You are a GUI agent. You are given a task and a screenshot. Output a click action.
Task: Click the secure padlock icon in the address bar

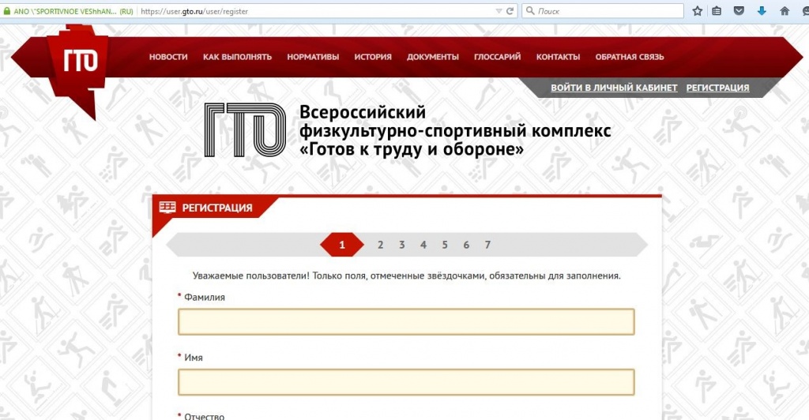(x=6, y=11)
